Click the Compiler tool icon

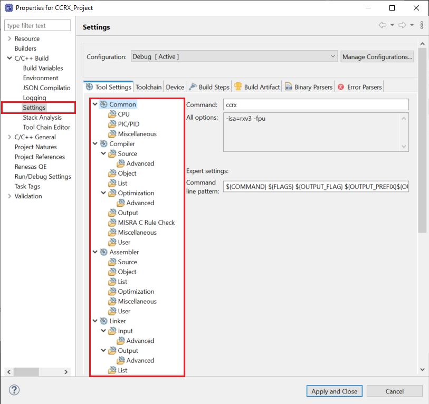(x=104, y=143)
